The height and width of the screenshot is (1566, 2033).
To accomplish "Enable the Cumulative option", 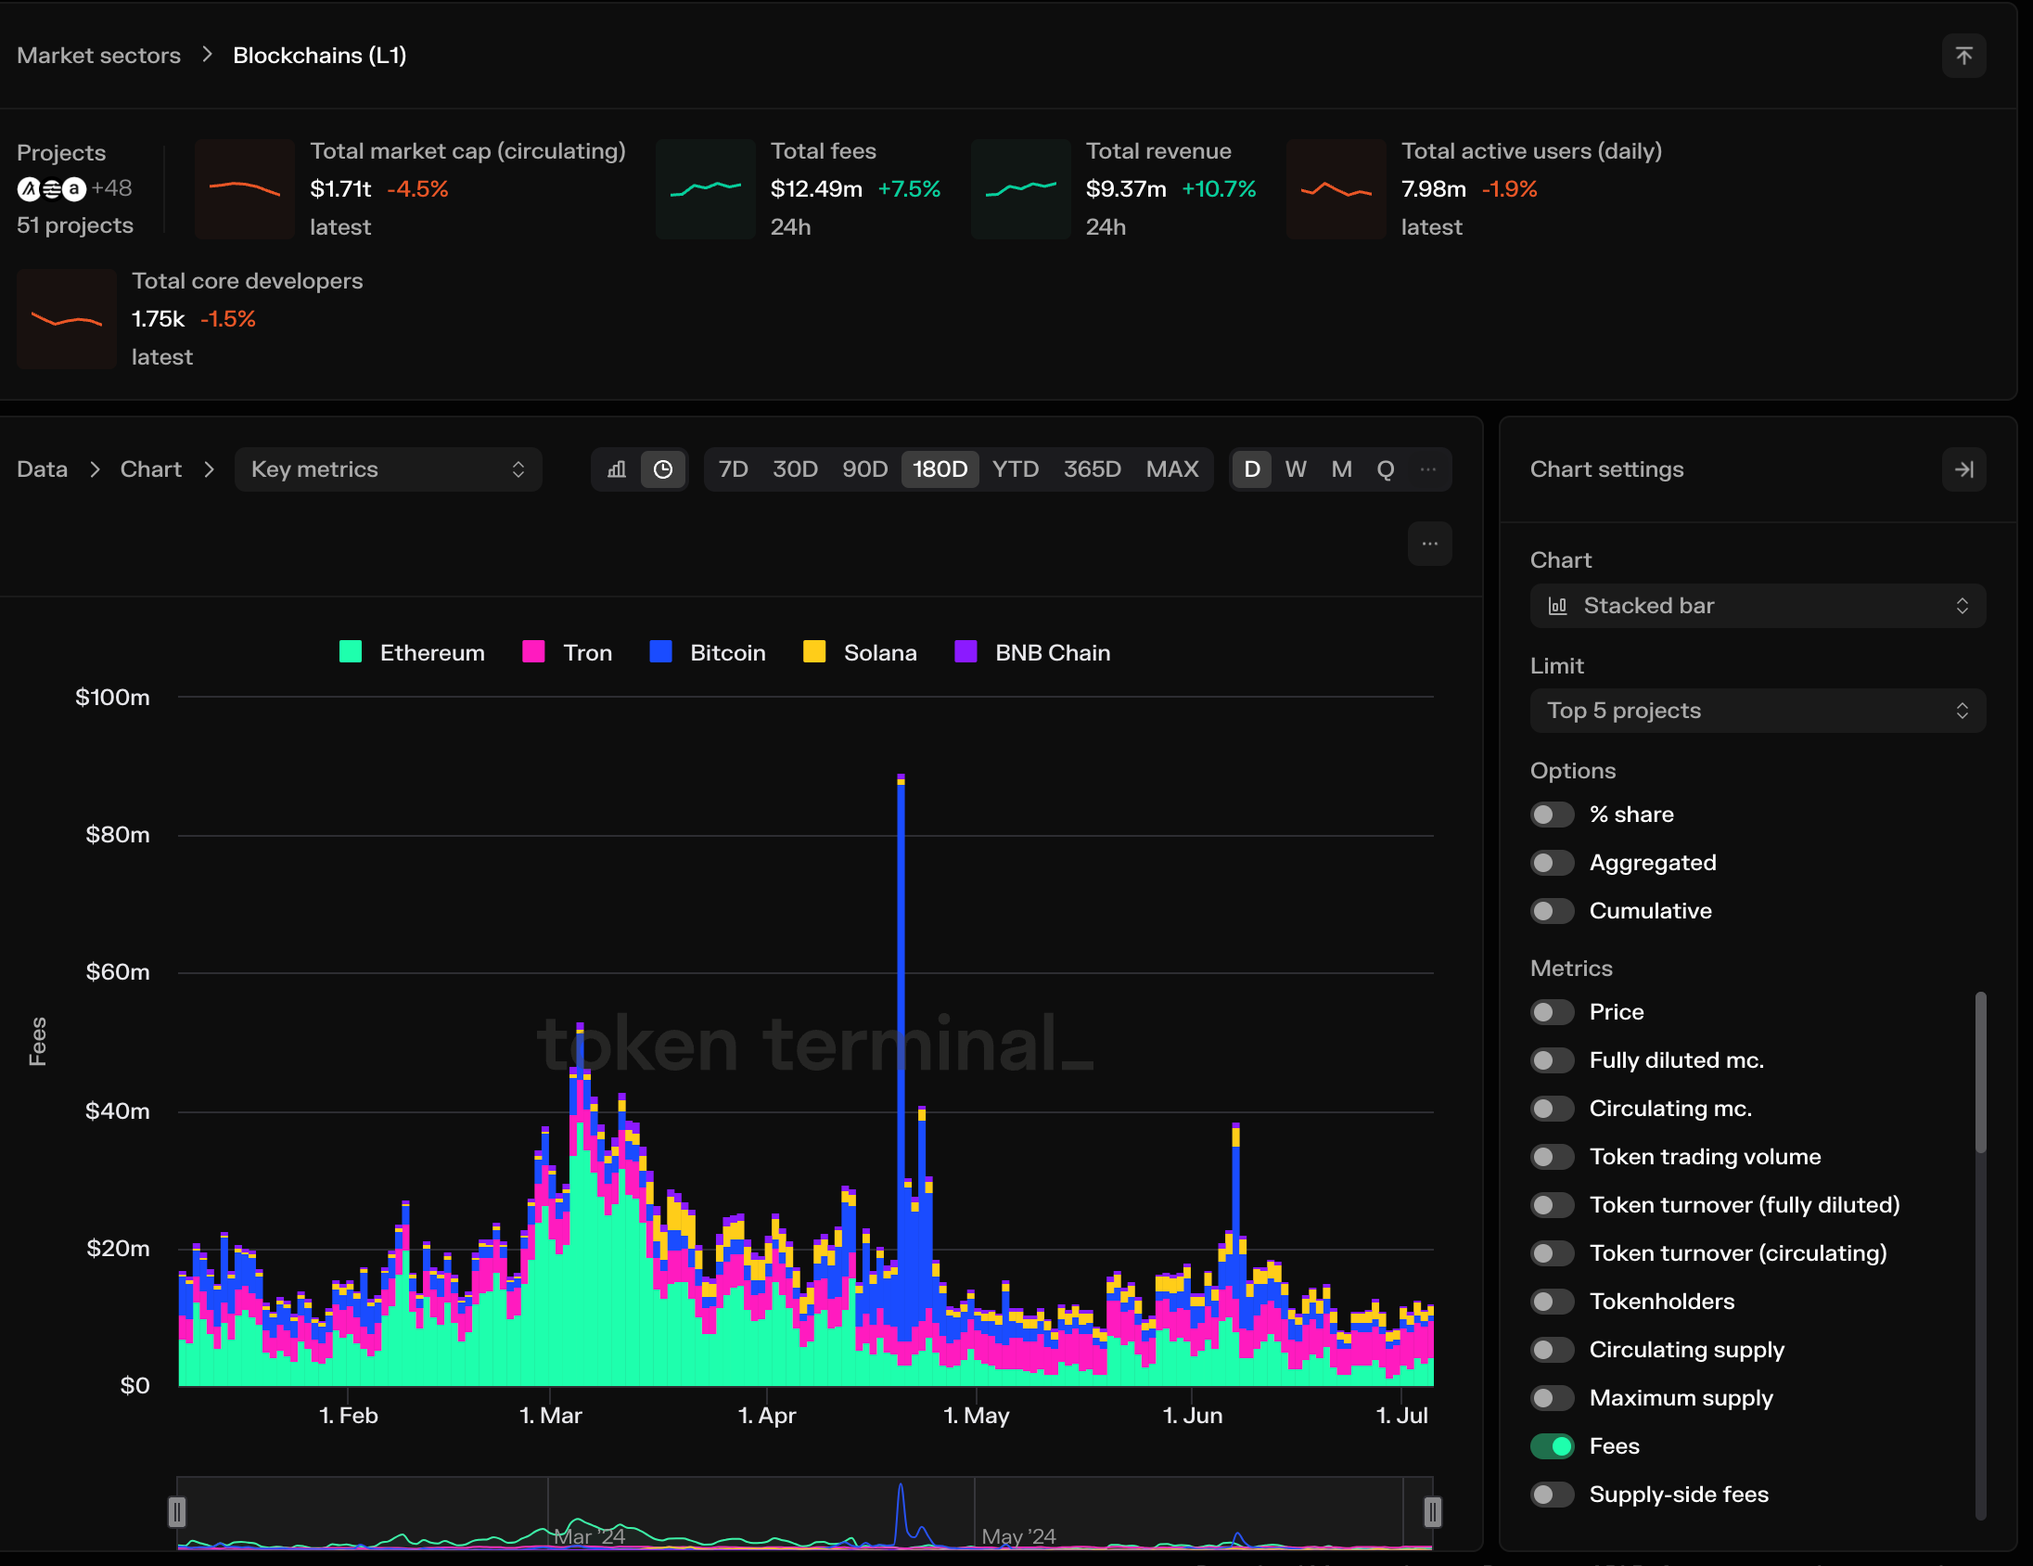I will tap(1551, 910).
